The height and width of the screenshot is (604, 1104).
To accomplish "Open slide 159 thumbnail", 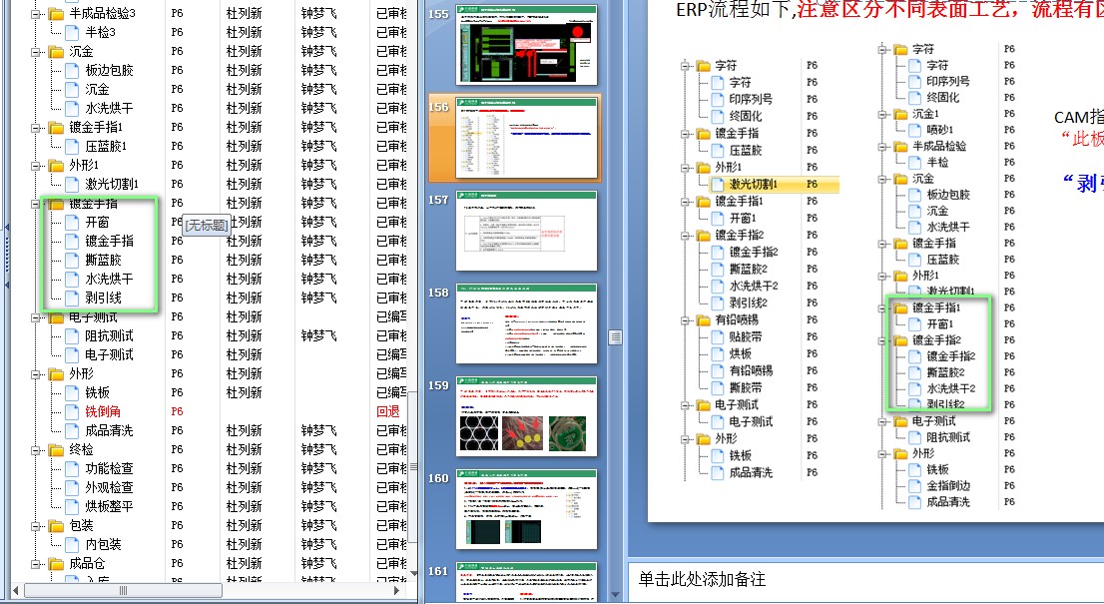I will [526, 416].
